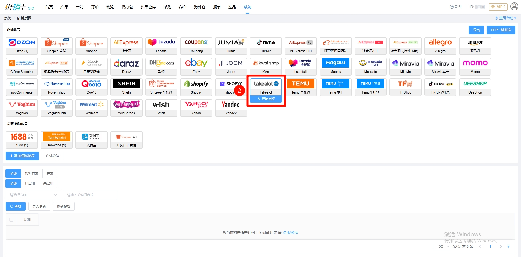The height and width of the screenshot is (257, 521).
Task: Select the Ebay platform tile
Action: [x=196, y=67]
